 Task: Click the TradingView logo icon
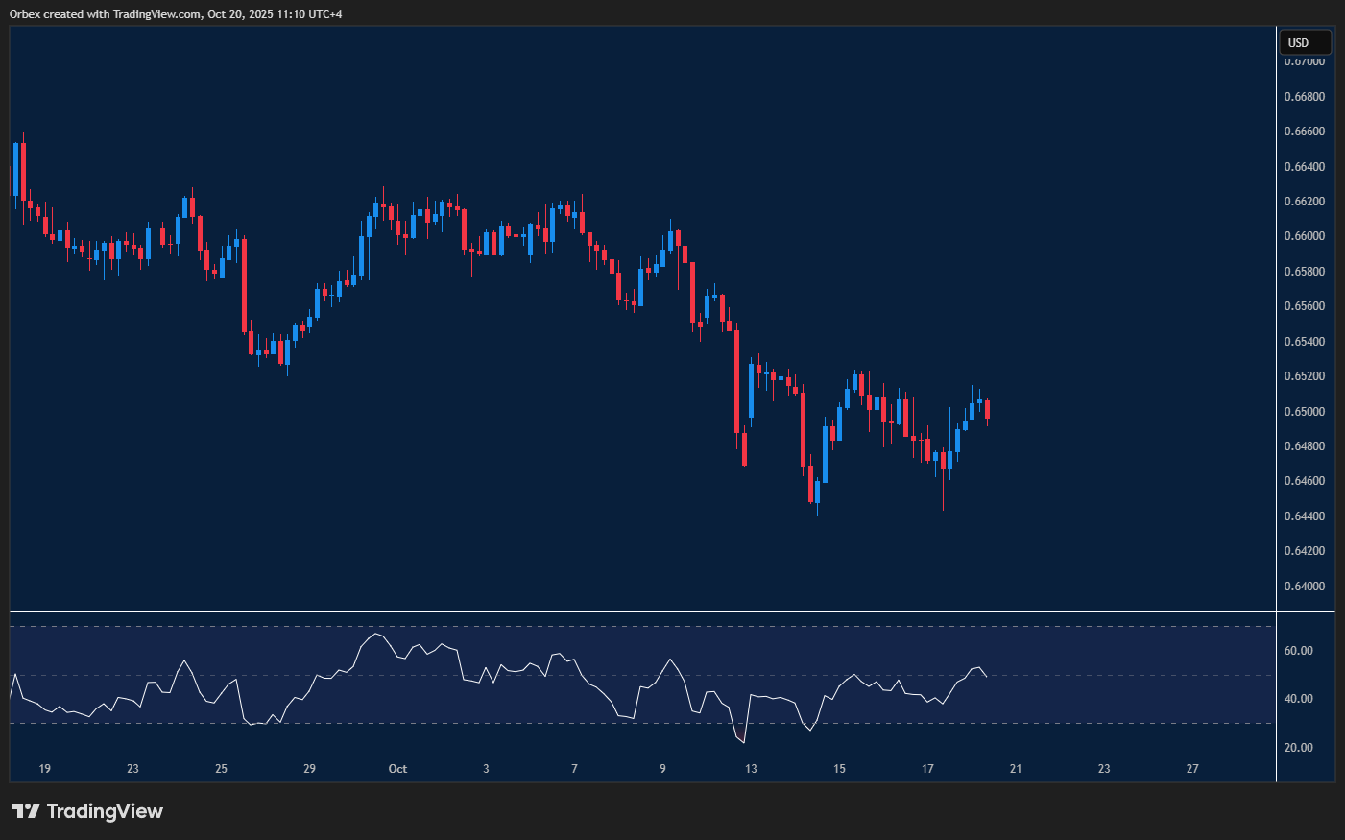25,811
